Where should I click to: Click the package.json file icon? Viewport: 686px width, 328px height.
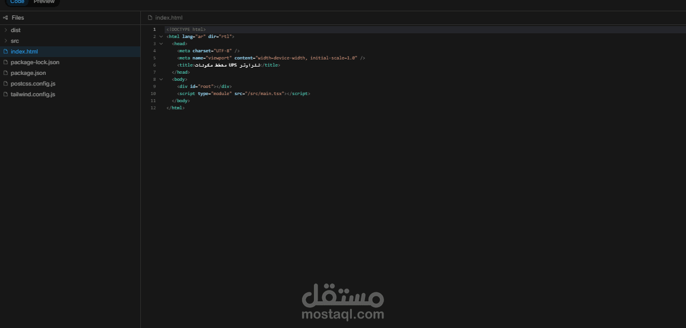(x=6, y=73)
